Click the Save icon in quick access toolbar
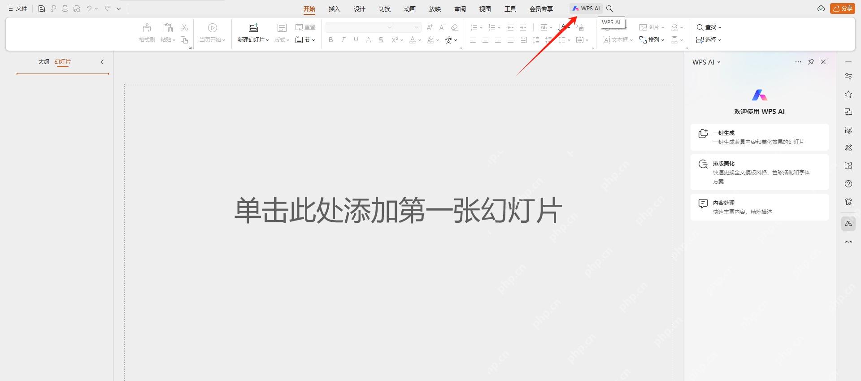This screenshot has height=381, width=861. [42, 9]
